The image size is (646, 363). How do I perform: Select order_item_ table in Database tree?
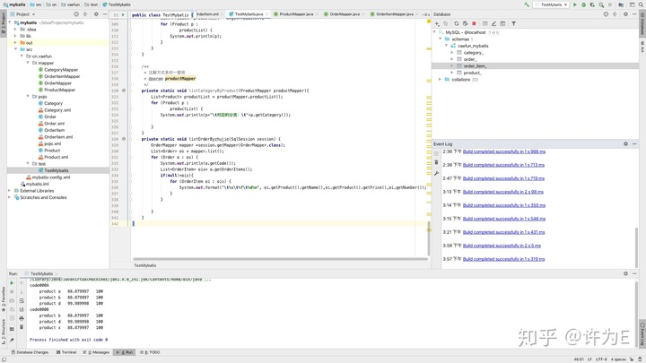pyautogui.click(x=475, y=65)
